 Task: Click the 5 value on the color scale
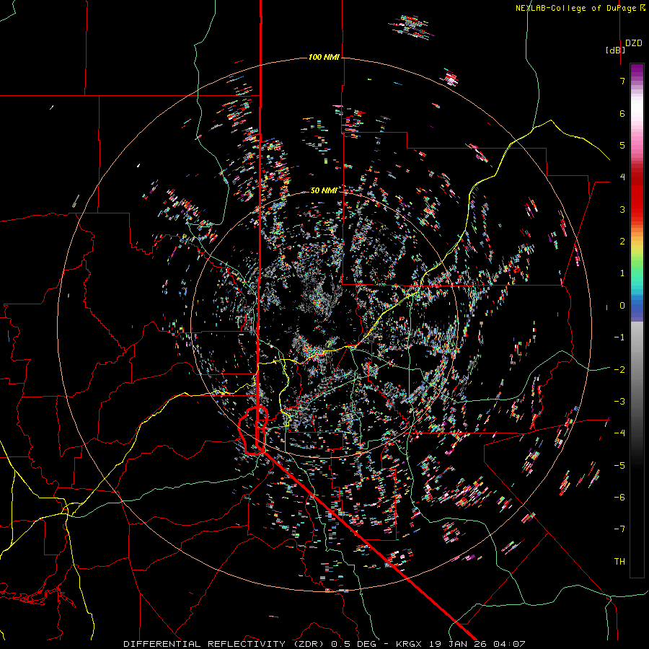(x=622, y=145)
